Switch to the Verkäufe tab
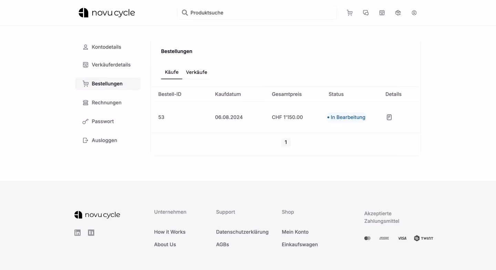The height and width of the screenshot is (270, 496). (196, 72)
